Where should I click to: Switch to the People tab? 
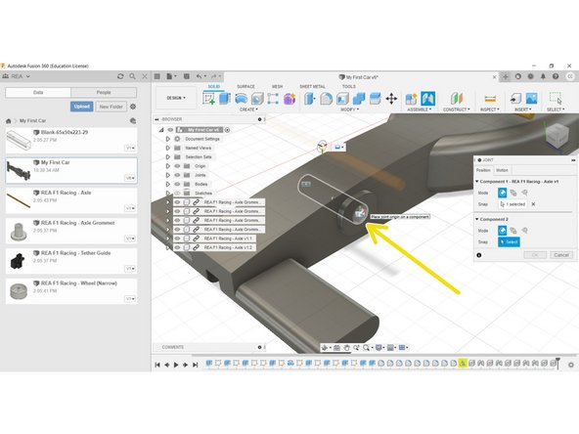coord(104,92)
